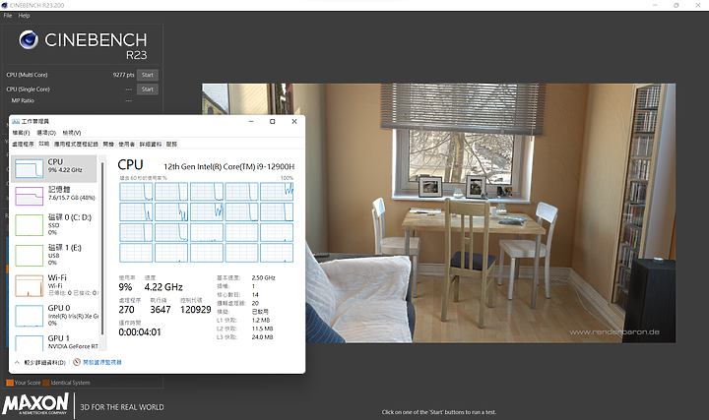Click the 270 processes value

tap(127, 310)
